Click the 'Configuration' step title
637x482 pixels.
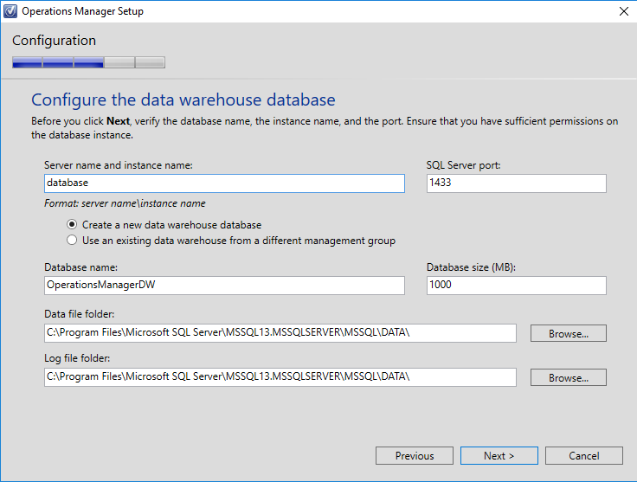coord(54,41)
